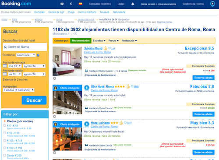Click the destination field Centro de Roma

coord(25,47)
